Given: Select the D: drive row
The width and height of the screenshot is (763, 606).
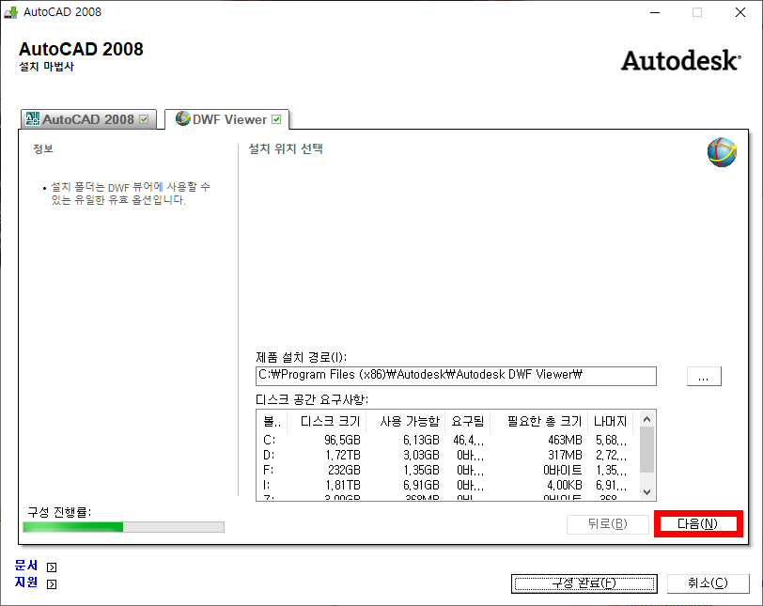Looking at the screenshot, I should [x=447, y=456].
